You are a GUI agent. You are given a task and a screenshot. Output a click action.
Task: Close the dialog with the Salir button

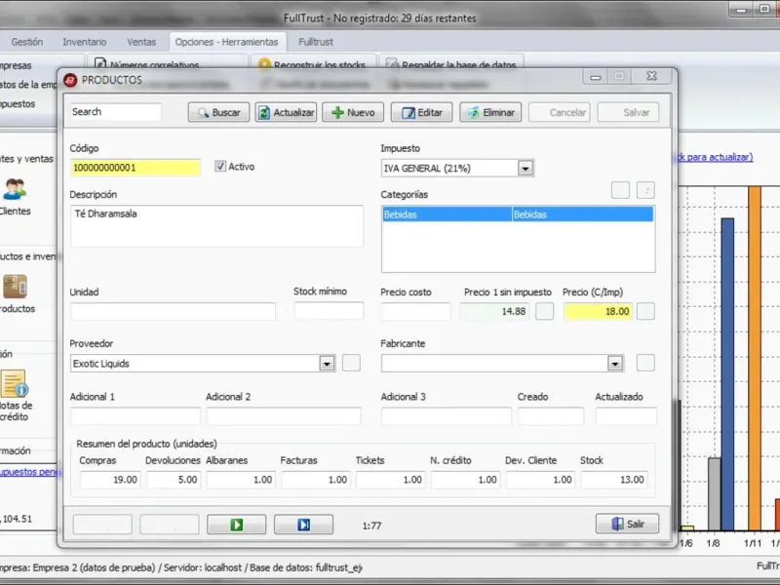click(627, 524)
